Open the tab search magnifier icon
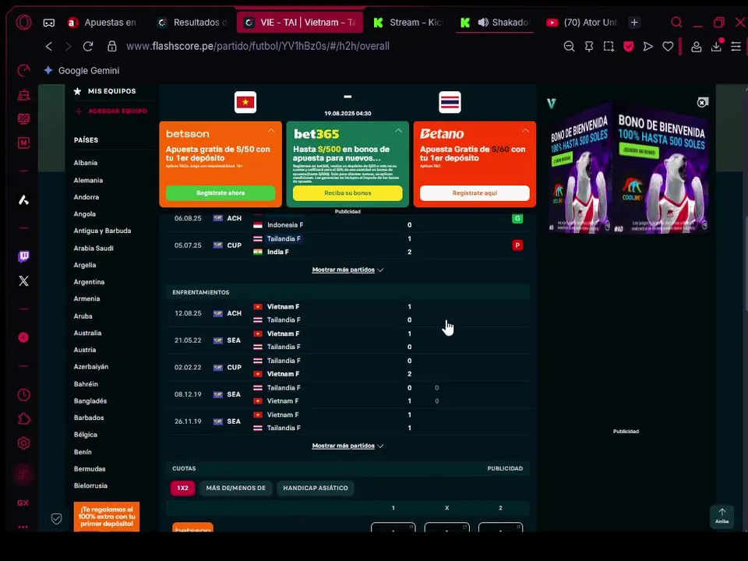This screenshot has height=561, width=748. pos(676,23)
